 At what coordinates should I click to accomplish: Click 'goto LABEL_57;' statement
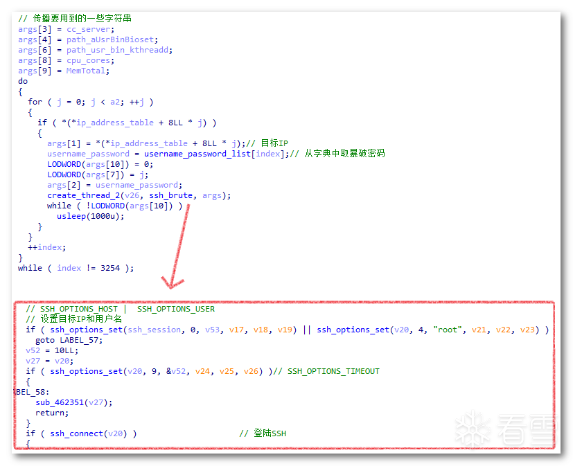tap(69, 341)
